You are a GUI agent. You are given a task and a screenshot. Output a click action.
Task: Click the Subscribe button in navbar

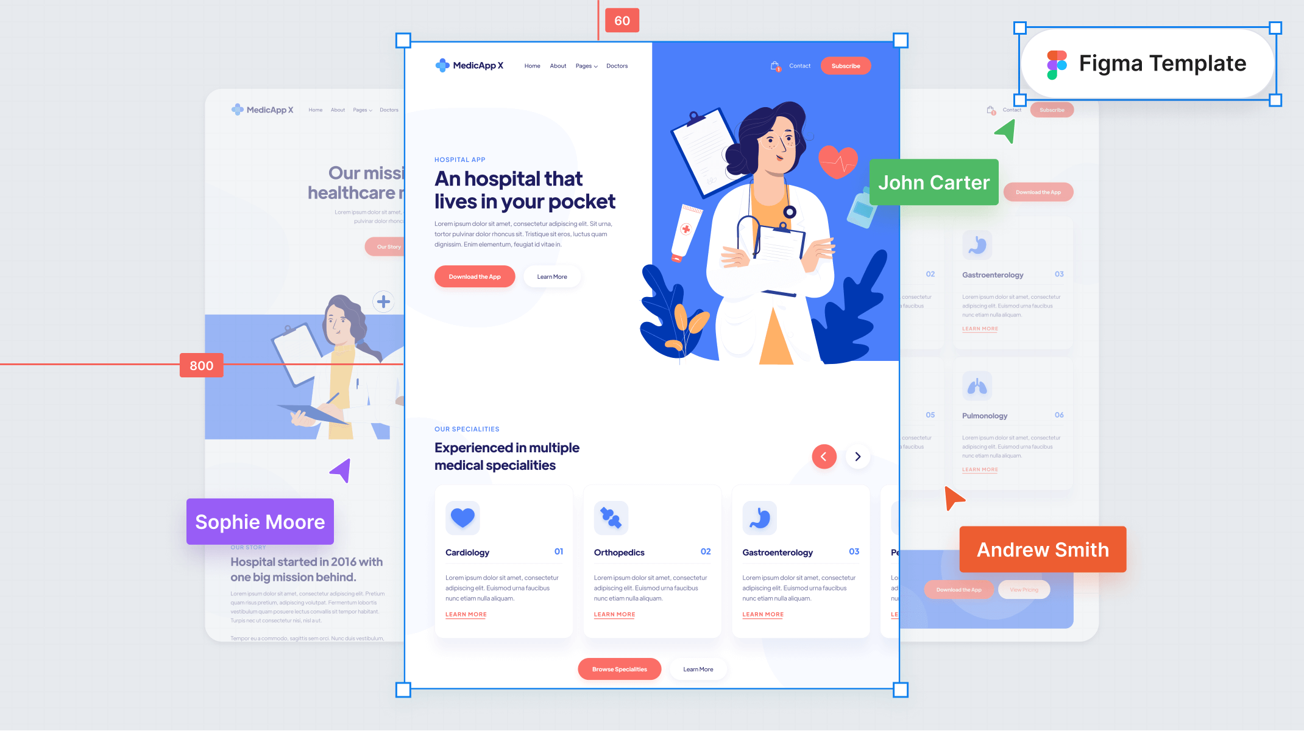tap(845, 65)
